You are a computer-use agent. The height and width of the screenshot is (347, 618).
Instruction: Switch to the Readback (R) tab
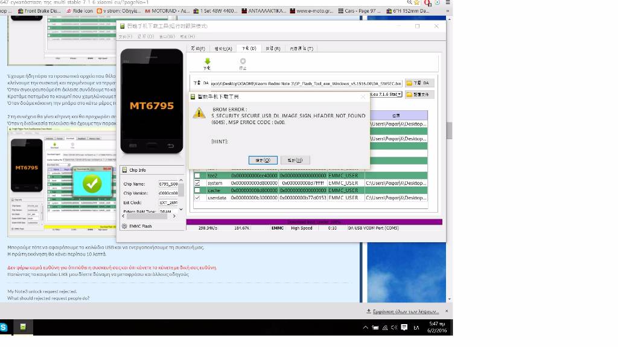click(273, 48)
